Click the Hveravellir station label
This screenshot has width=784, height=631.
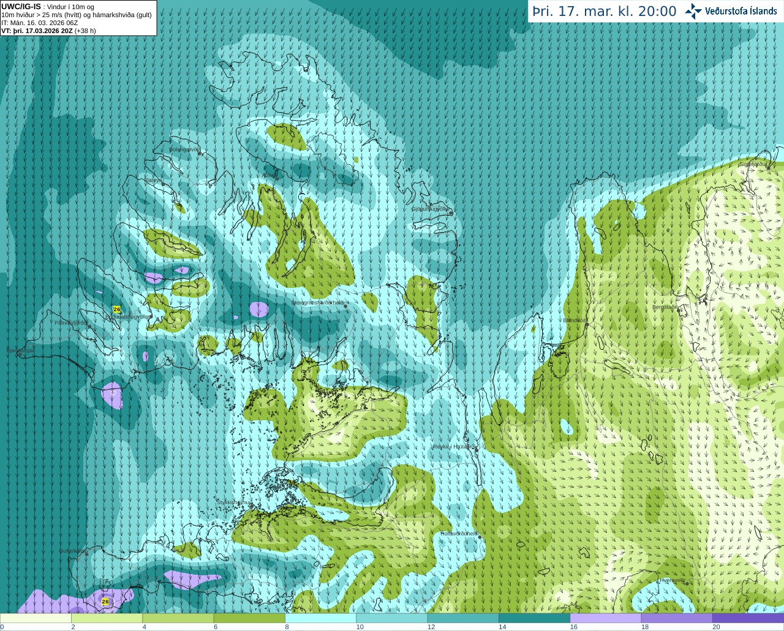point(673,580)
